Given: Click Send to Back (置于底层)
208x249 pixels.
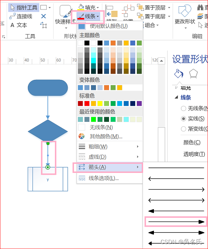Looking at the screenshot, I should (154, 16).
